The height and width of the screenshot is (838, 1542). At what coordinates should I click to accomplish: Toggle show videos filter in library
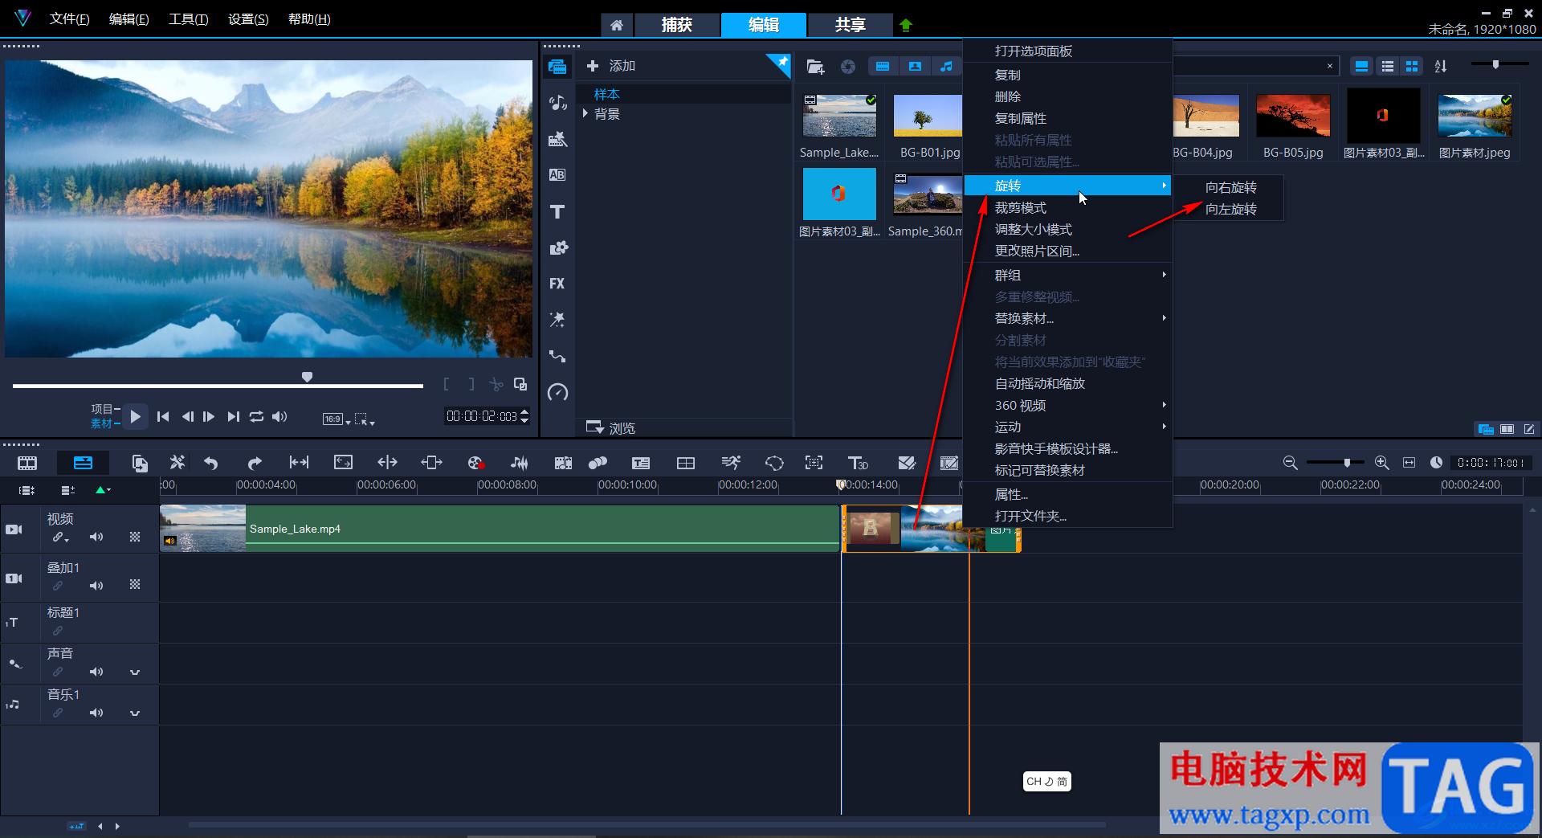883,67
